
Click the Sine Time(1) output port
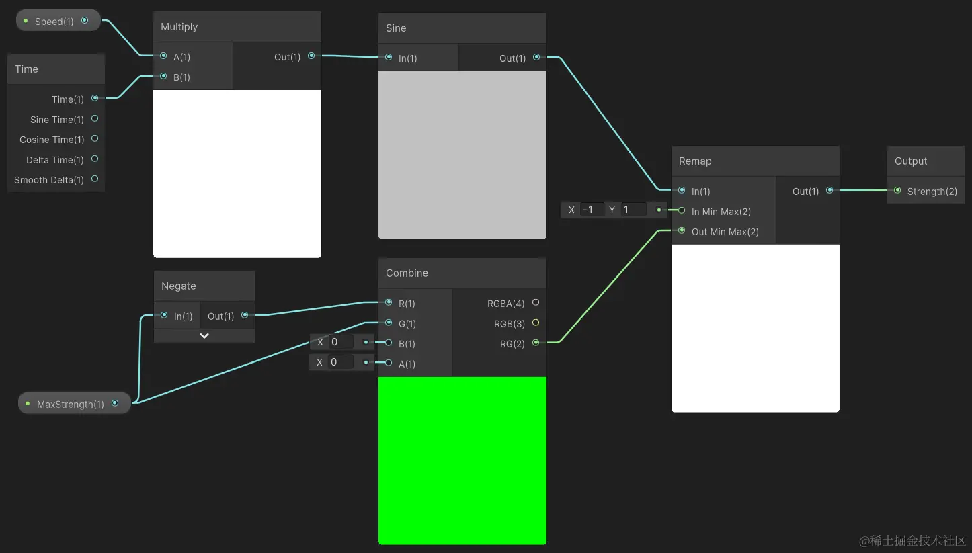click(x=95, y=118)
